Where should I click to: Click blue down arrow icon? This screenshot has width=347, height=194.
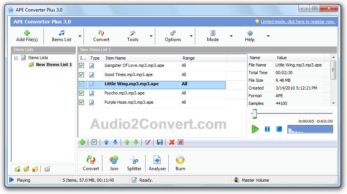[115, 143]
